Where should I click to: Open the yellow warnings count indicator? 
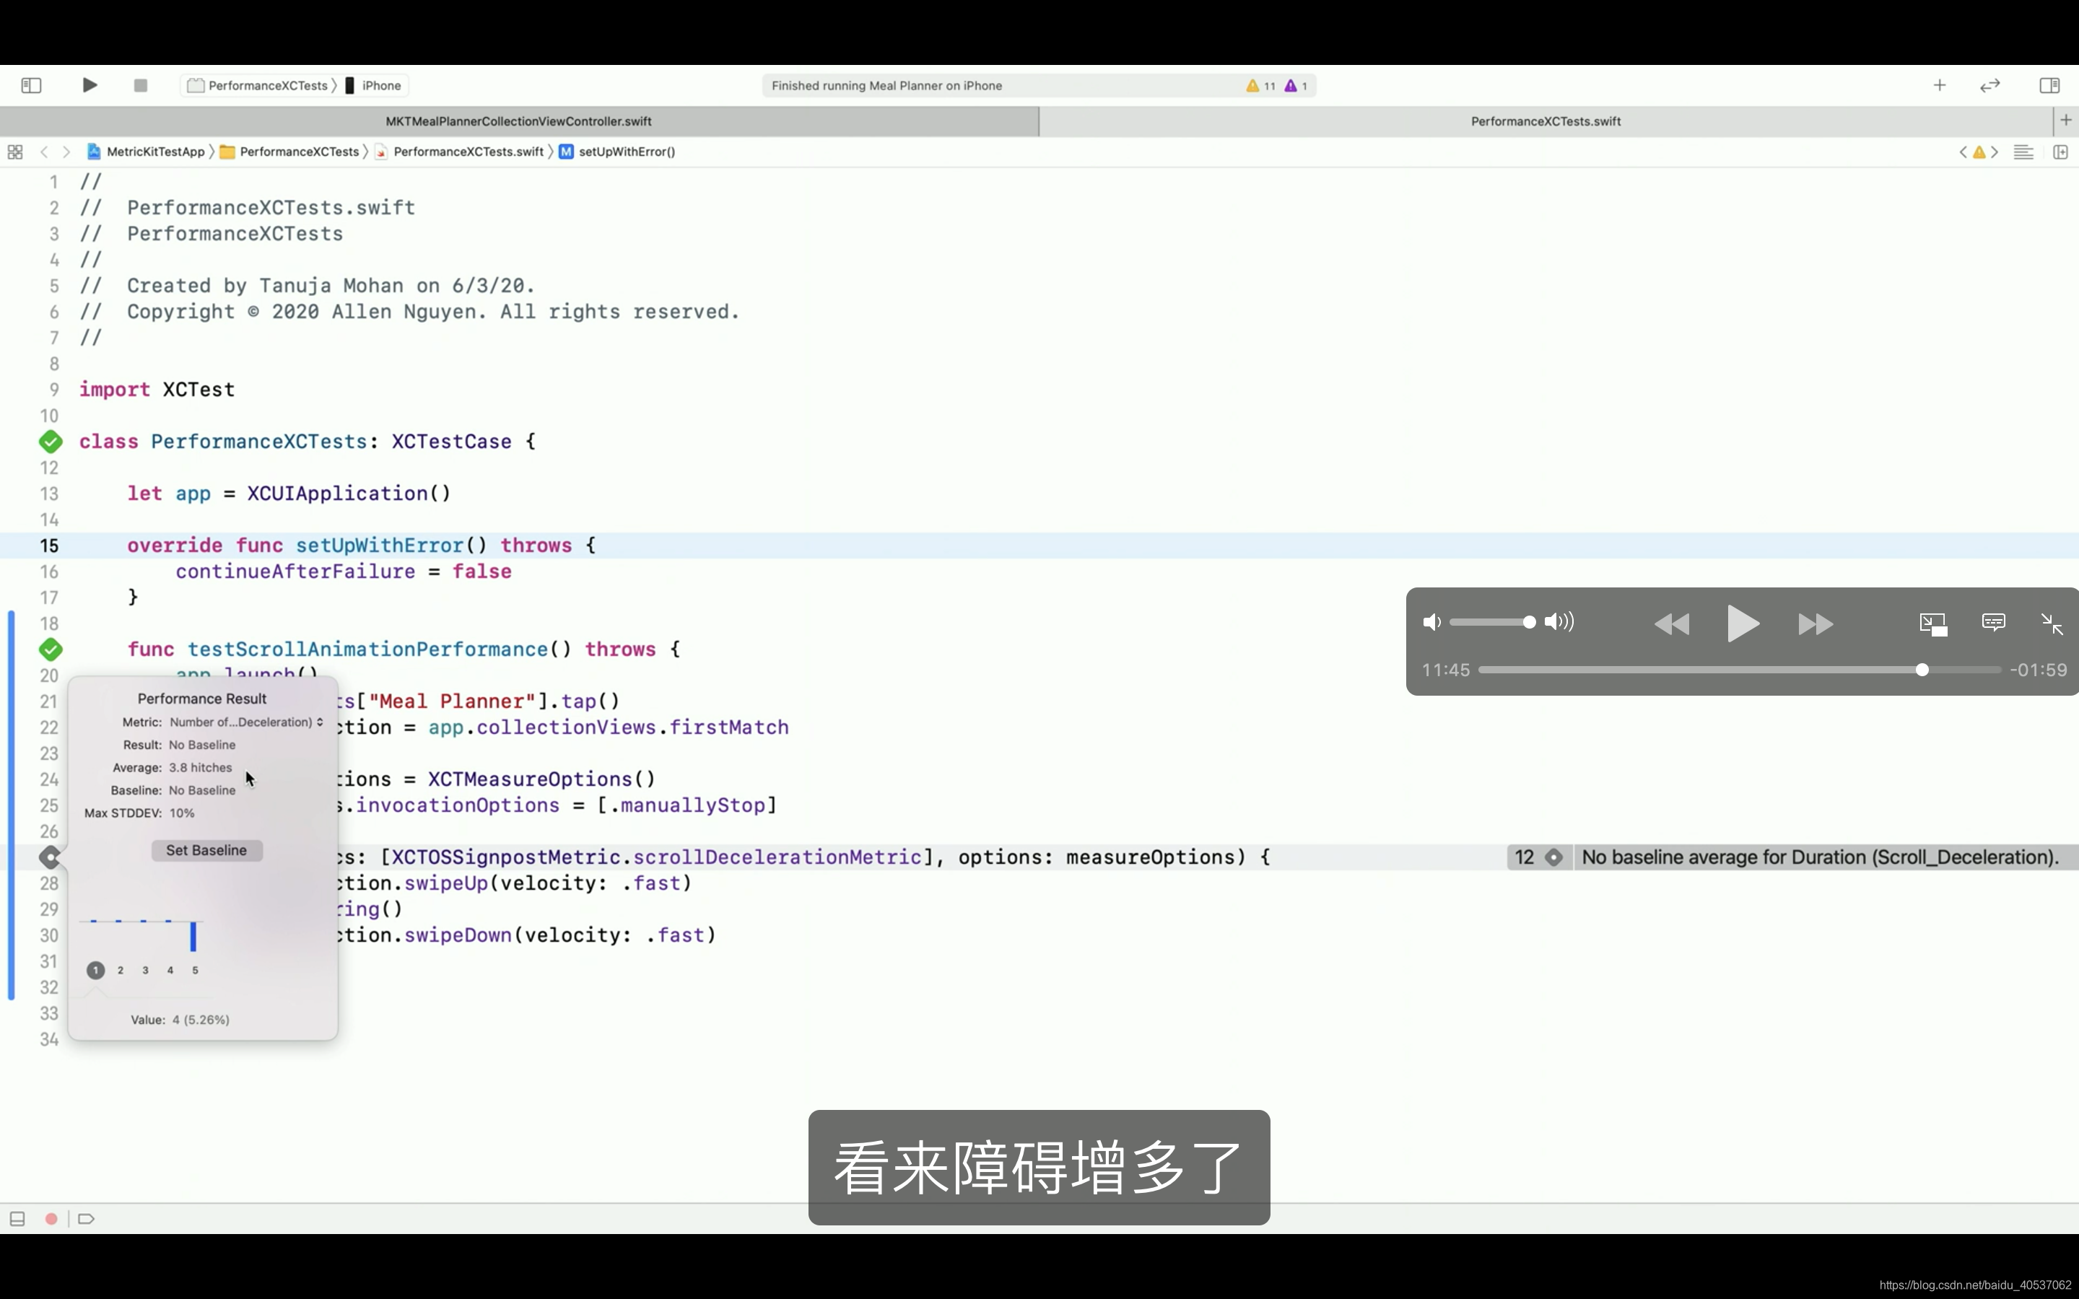[1260, 85]
